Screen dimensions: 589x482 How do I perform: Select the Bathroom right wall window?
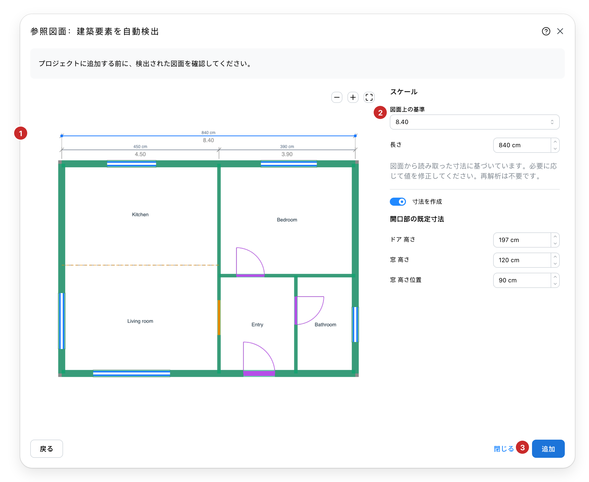355,324
